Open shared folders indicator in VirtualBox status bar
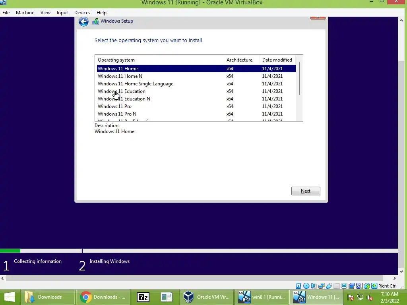Image resolution: width=407 pixels, height=305 pixels. 336,286
